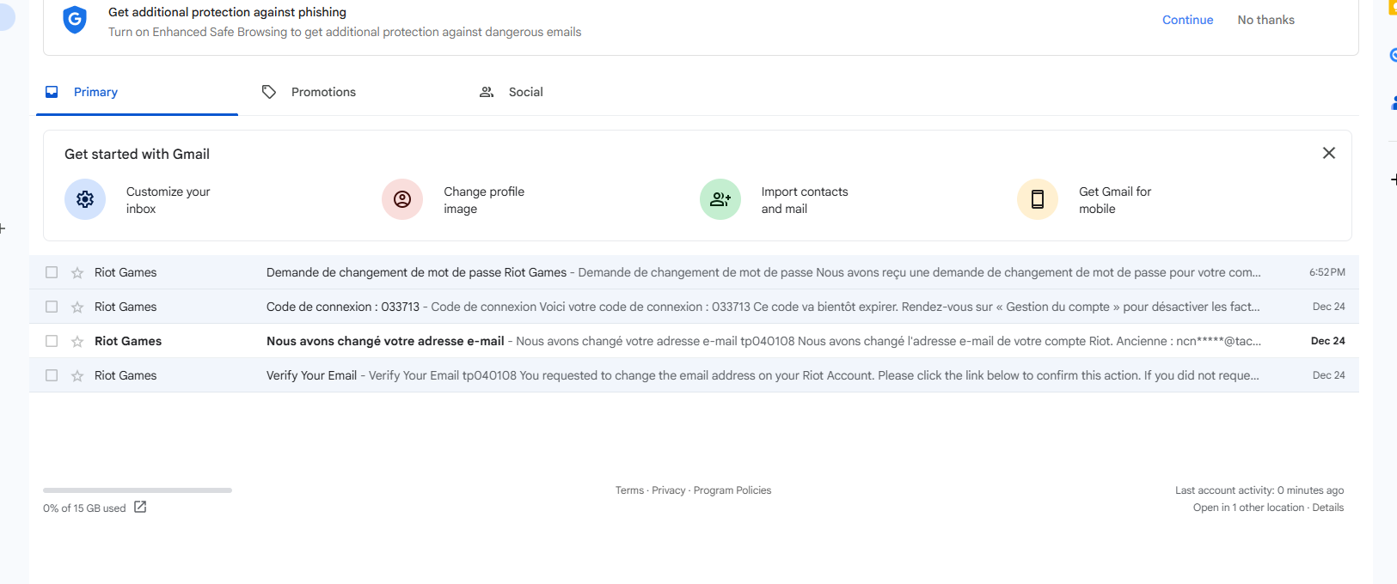Open Change profile image
The width and height of the screenshot is (1397, 584).
484,200
